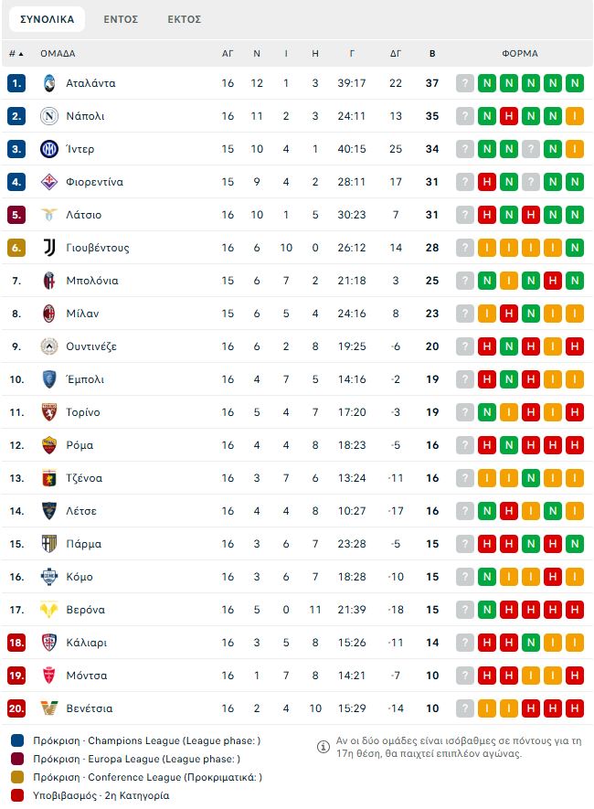Open the Λάτσιο team link
The width and height of the screenshot is (594, 809).
(x=83, y=215)
